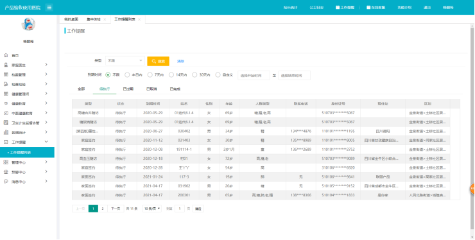Click the orange 搜索 search button
Viewport: 475px width, 240px height.
[158, 61]
